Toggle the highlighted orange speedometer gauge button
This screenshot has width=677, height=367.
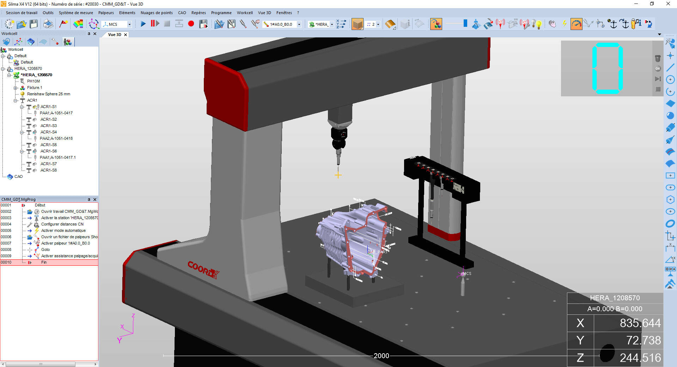[x=576, y=24]
